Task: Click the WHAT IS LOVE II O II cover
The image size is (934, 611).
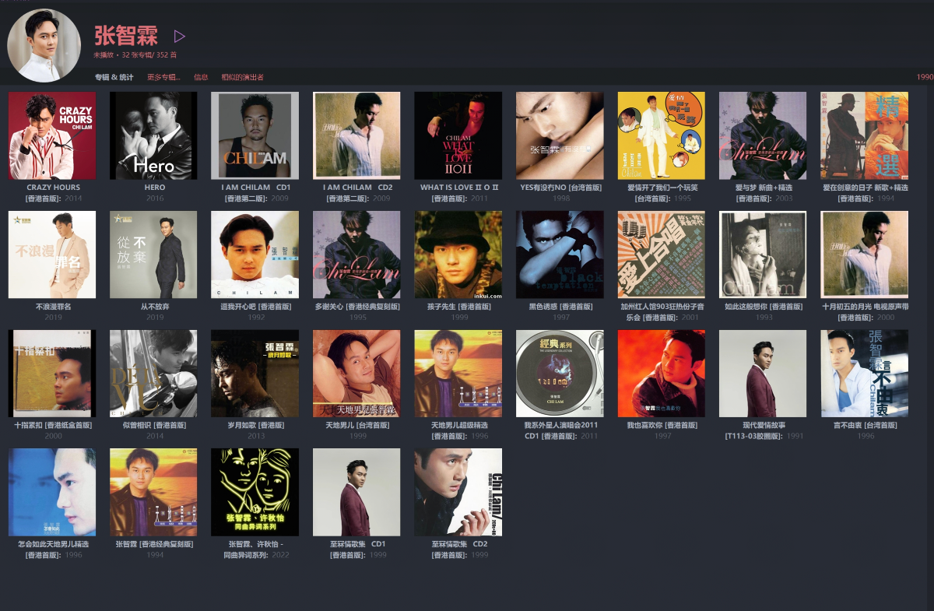Action: pos(458,135)
